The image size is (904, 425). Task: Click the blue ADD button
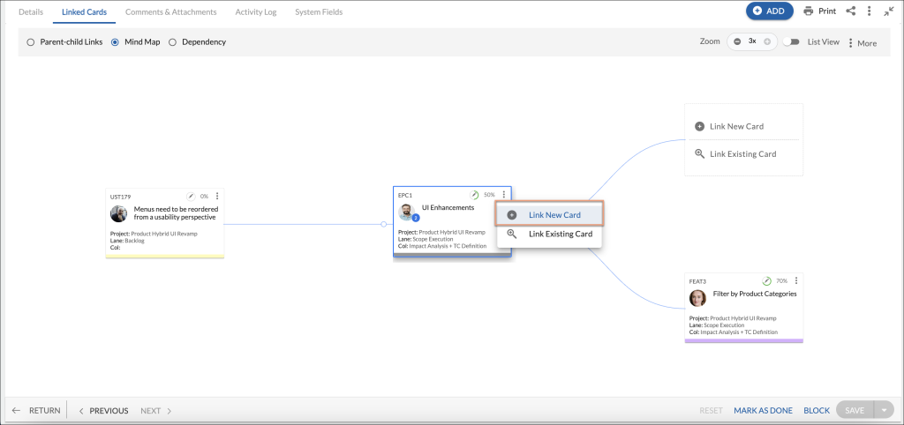tap(770, 11)
